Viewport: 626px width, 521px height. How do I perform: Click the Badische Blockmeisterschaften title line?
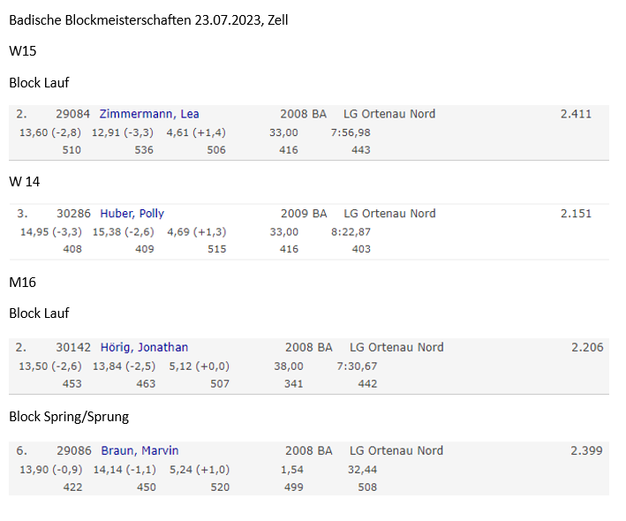pos(148,20)
